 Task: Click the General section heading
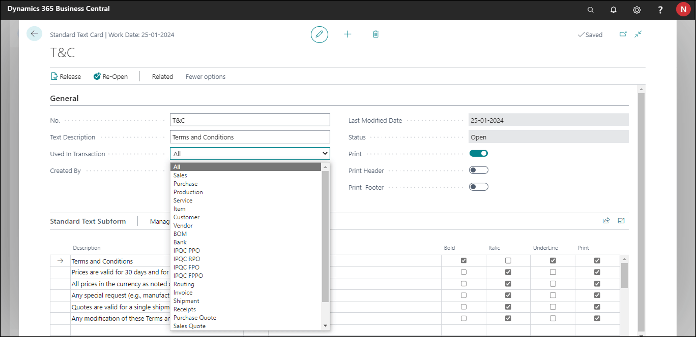click(64, 98)
